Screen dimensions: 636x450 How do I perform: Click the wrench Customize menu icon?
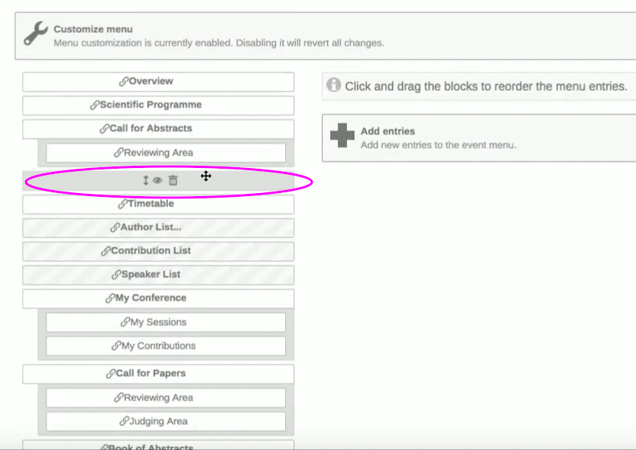pos(36,33)
